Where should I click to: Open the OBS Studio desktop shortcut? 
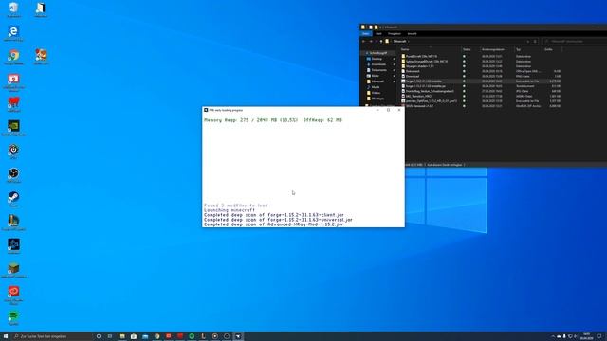[x=13, y=175]
